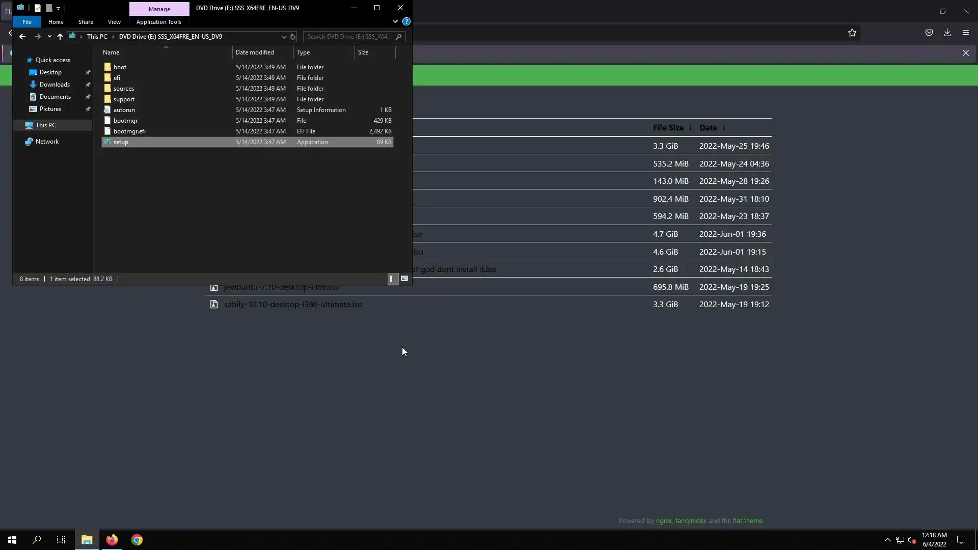Click the Properties quick access toolbar icon
The width and height of the screenshot is (978, 550).
38,8
